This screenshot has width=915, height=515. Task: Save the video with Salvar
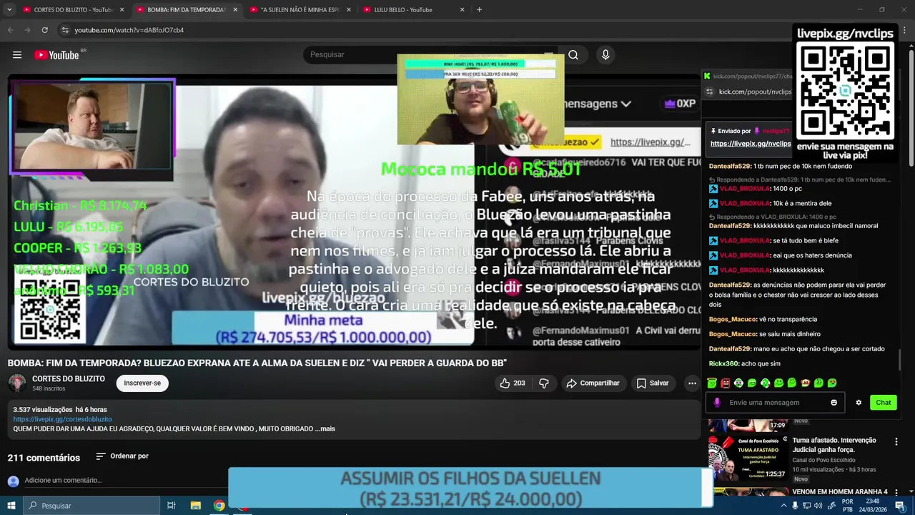coord(652,383)
